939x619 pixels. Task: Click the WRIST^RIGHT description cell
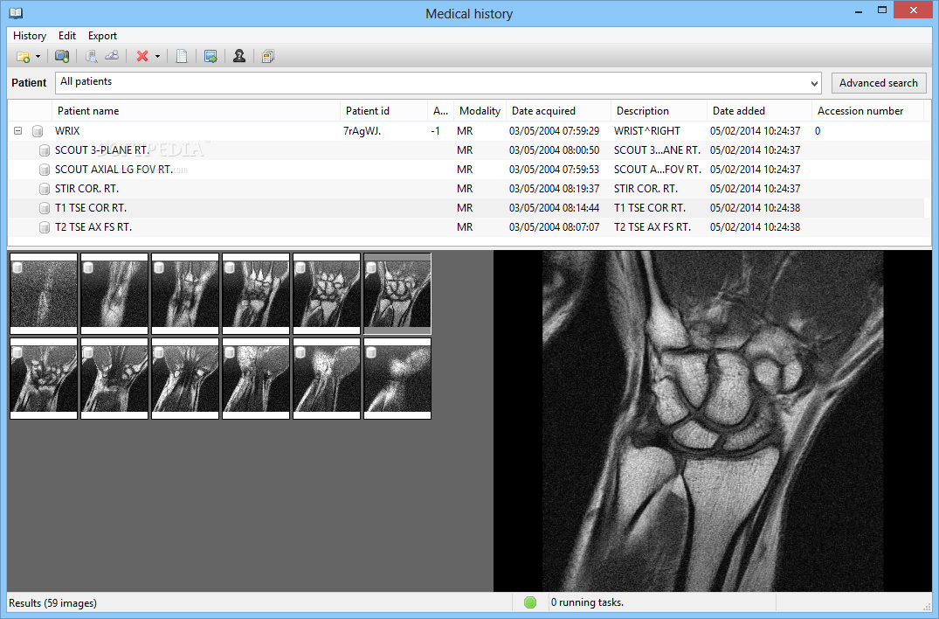646,130
